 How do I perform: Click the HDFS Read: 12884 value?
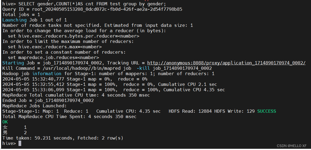coord(191,111)
